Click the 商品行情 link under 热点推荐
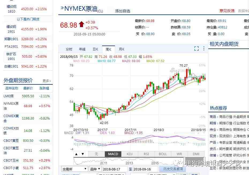249x175 pixels. click(225, 117)
